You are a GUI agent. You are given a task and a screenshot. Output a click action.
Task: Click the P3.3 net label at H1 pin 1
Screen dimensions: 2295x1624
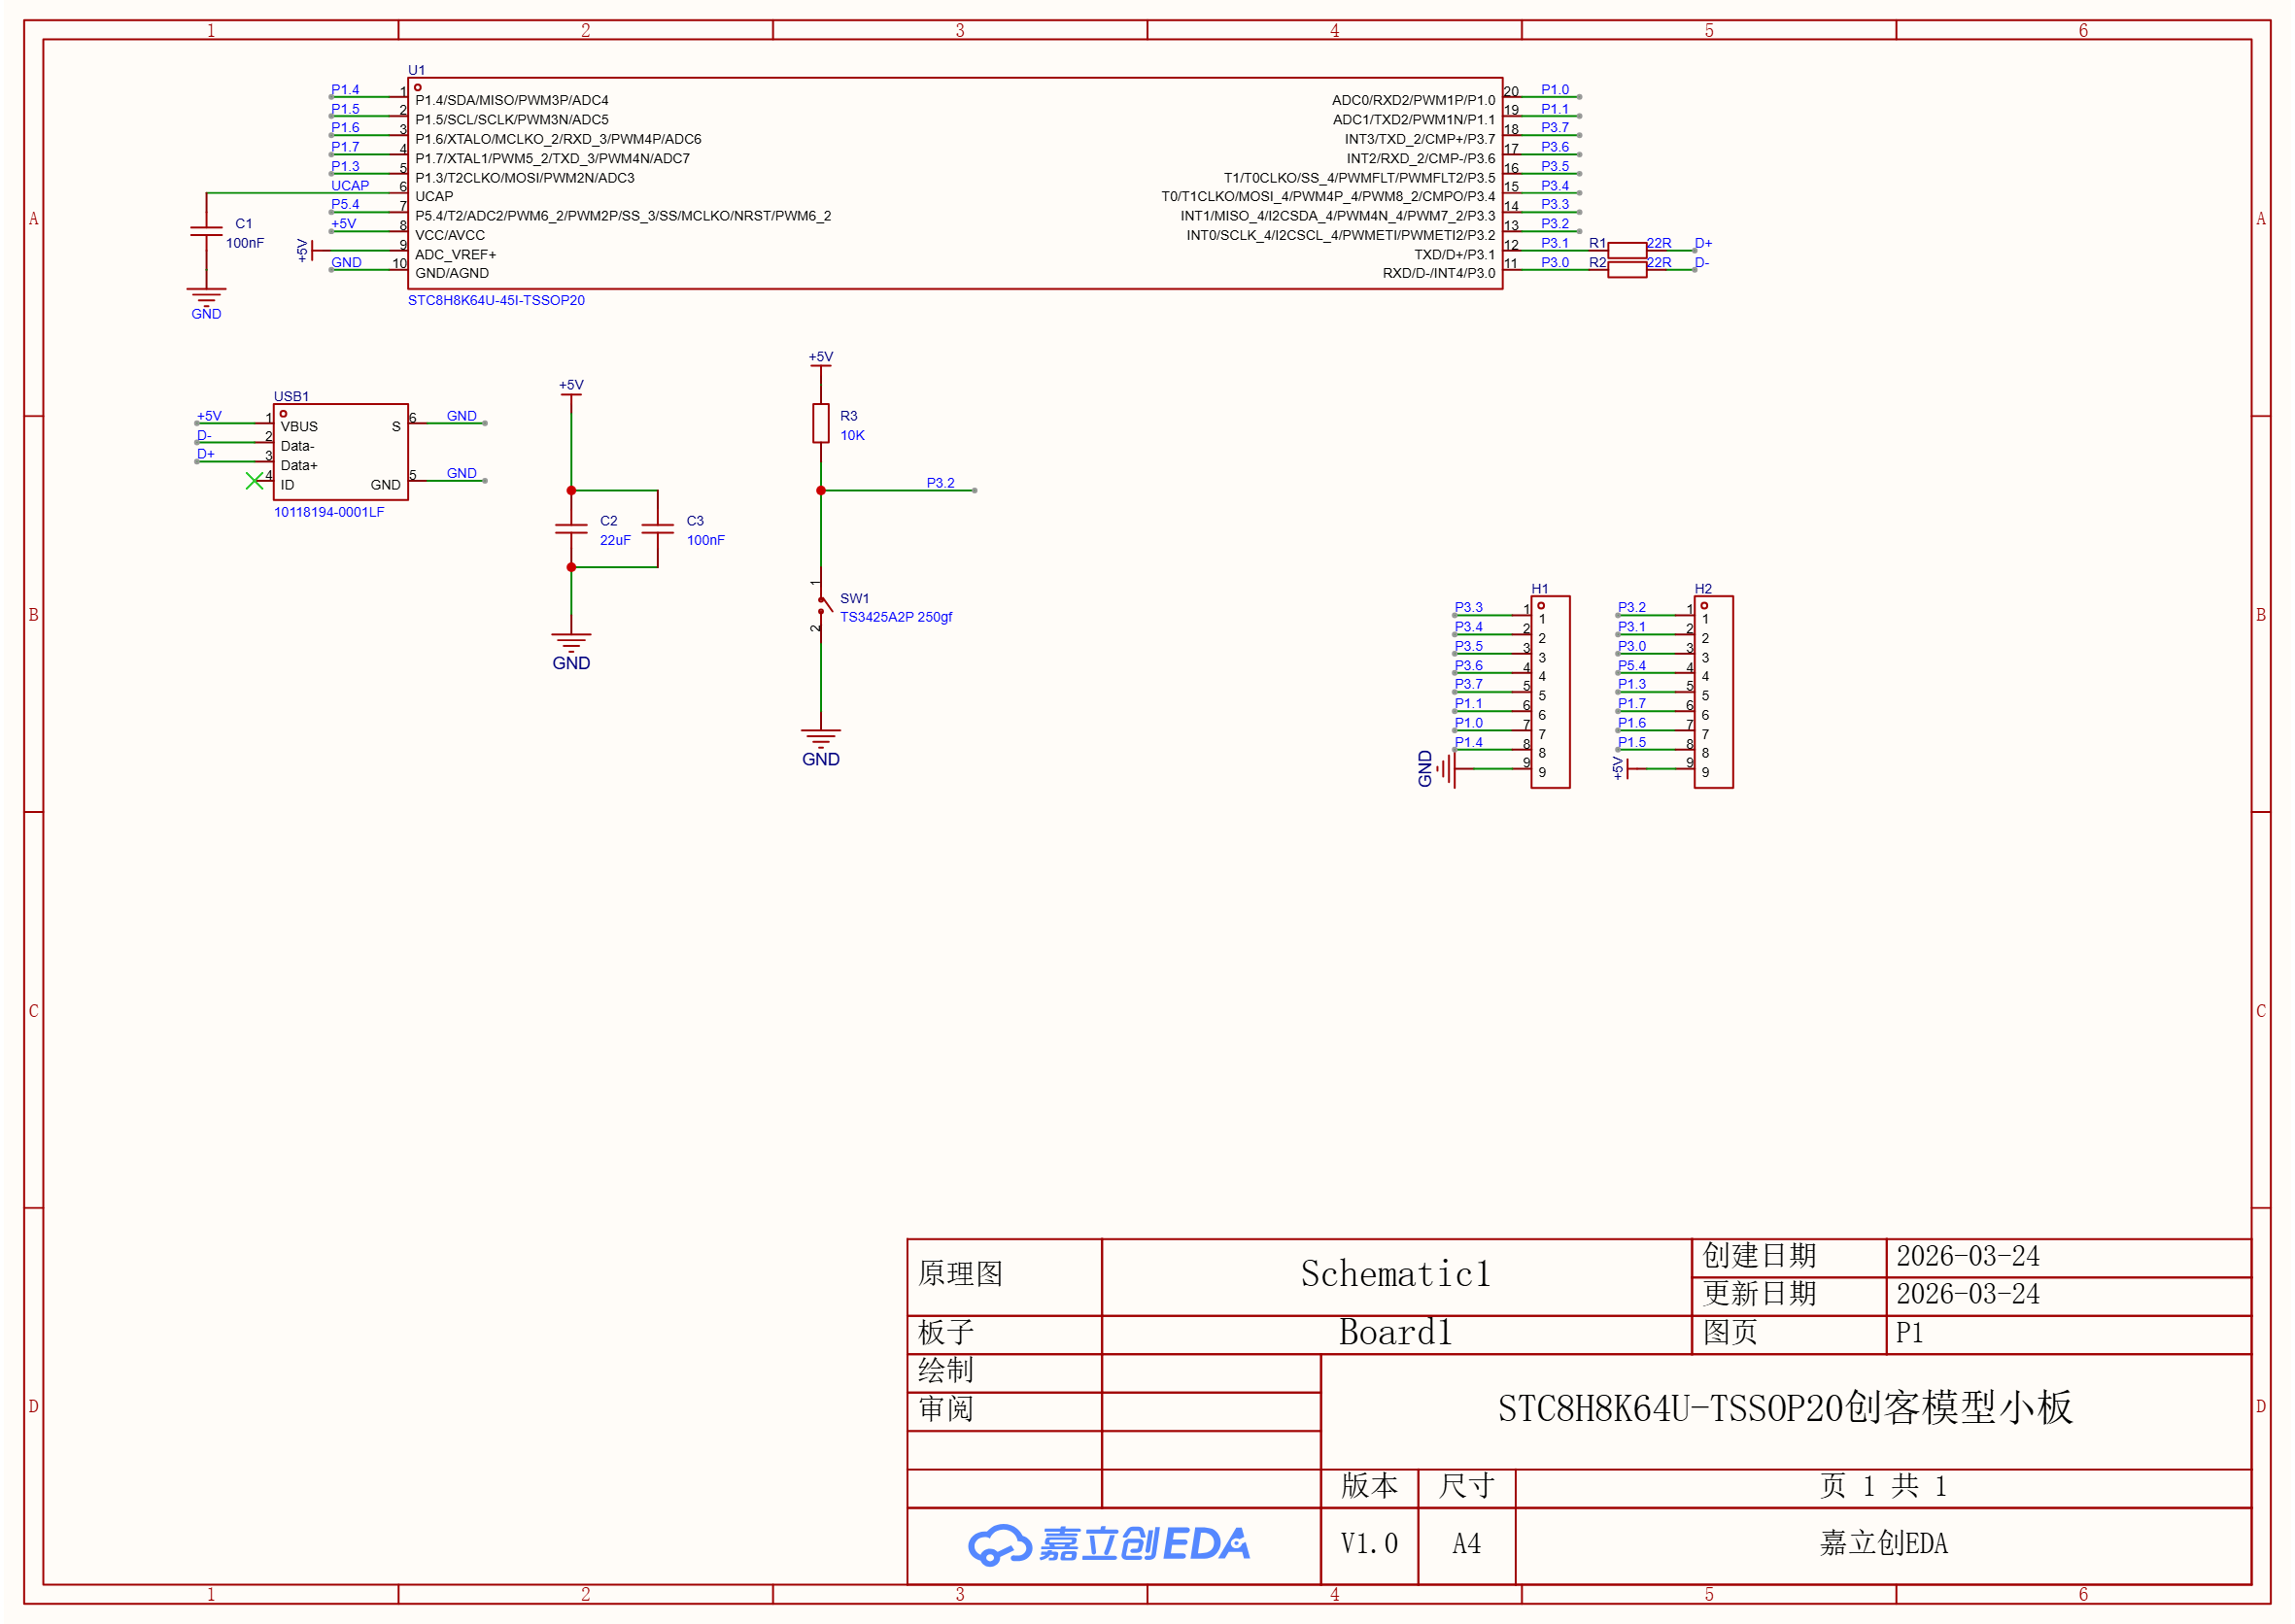(x=1469, y=607)
